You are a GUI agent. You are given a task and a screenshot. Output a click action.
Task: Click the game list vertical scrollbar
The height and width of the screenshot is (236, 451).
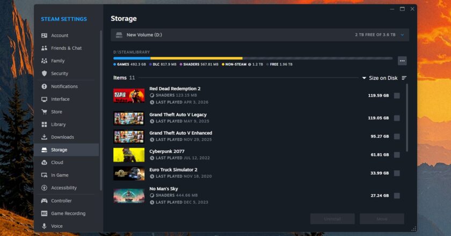(407, 117)
